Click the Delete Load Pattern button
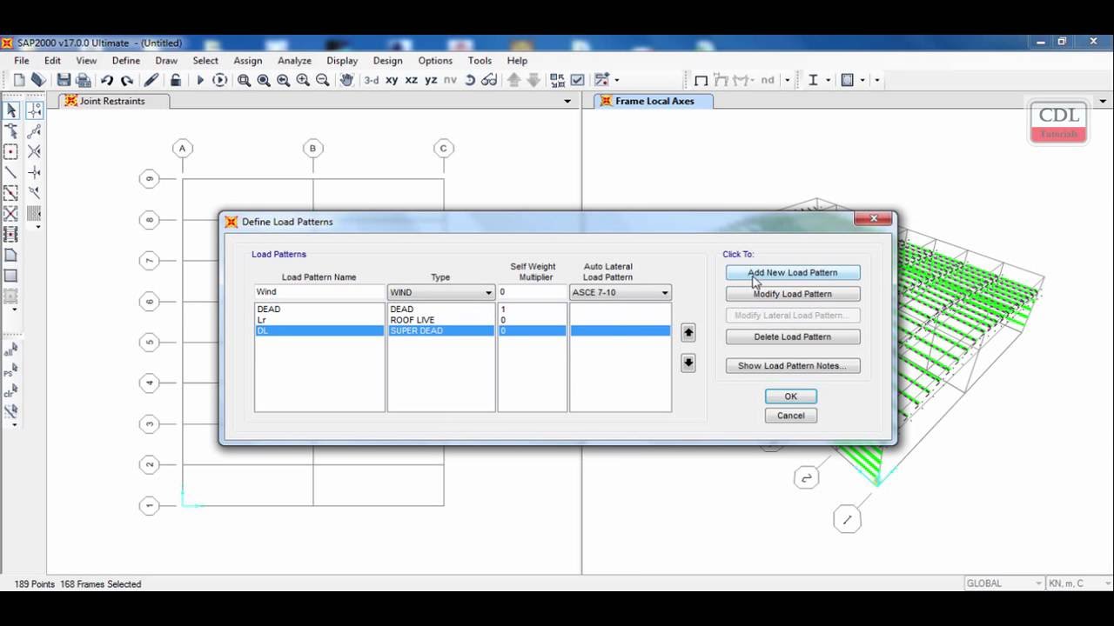 [793, 336]
